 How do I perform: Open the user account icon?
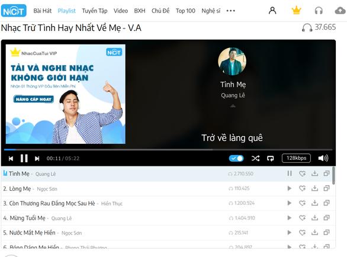[x=272, y=11]
